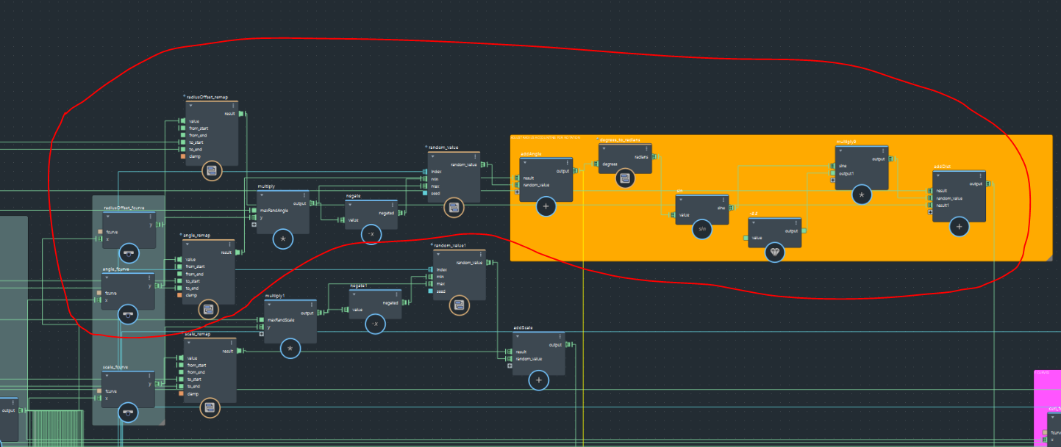Click the addScale node's plus icon
The height and width of the screenshot is (447, 1061).
pos(538,380)
